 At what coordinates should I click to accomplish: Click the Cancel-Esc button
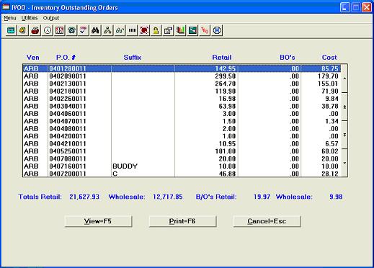267,221
